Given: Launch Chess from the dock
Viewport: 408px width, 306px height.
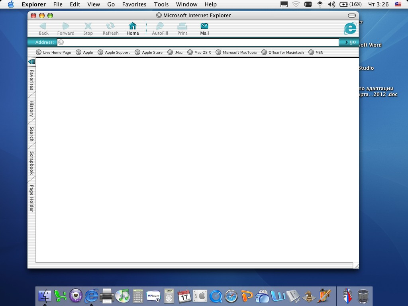Looking at the screenshot, I should 309,296.
